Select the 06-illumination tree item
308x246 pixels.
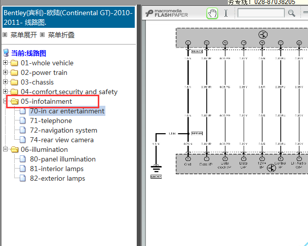tap(44, 150)
